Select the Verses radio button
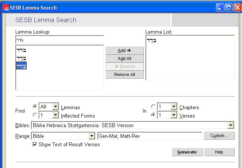Viewport: 242px width, 168px height. pos(153,115)
